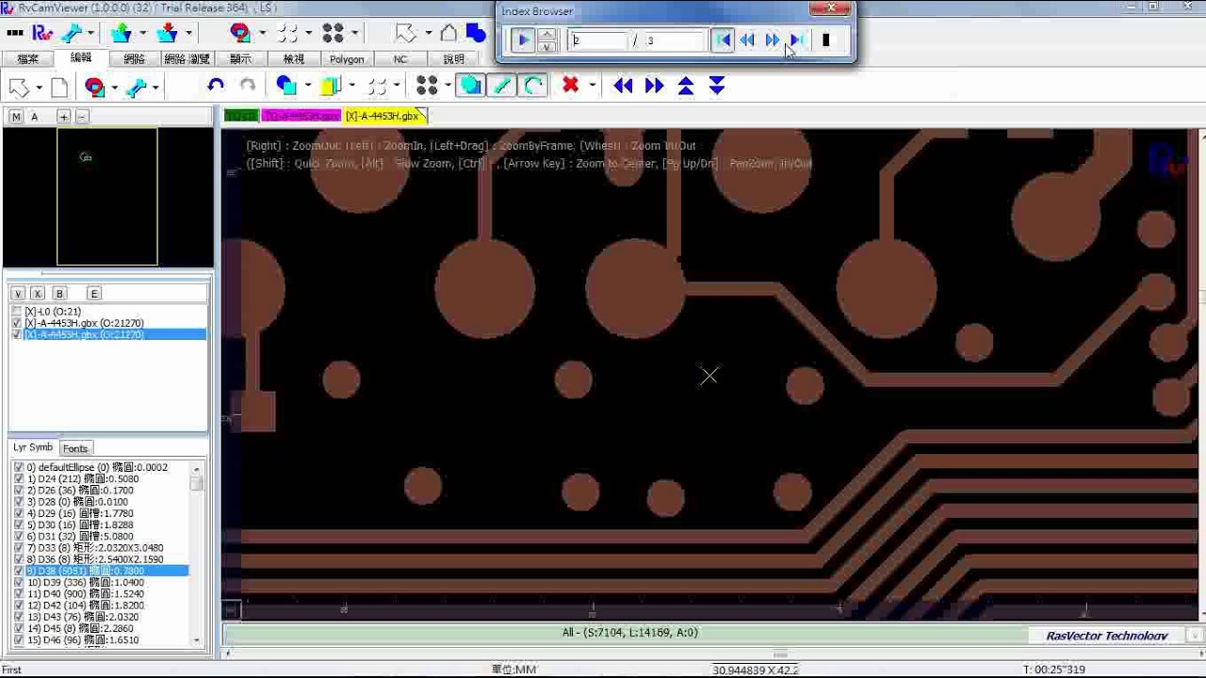Open the 檔案 menu tab
This screenshot has height=678, width=1206.
[x=28, y=58]
